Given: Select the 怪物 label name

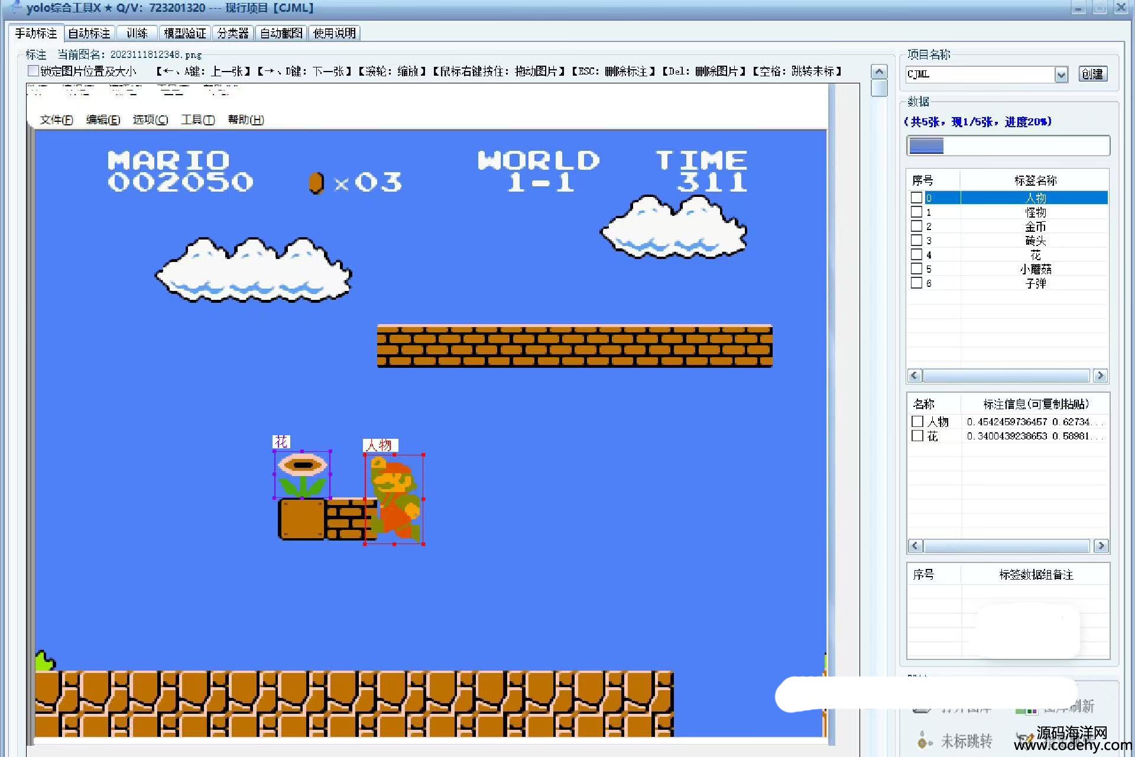Looking at the screenshot, I should click(x=1035, y=212).
